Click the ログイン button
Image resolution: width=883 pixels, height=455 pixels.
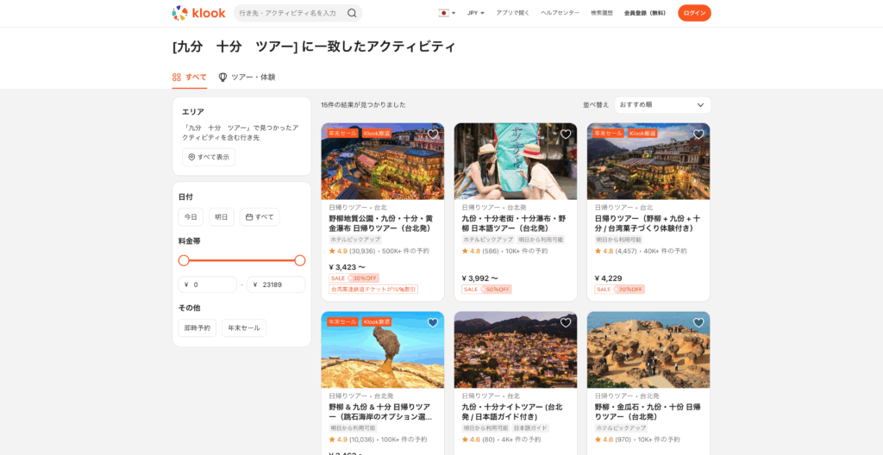click(x=694, y=13)
